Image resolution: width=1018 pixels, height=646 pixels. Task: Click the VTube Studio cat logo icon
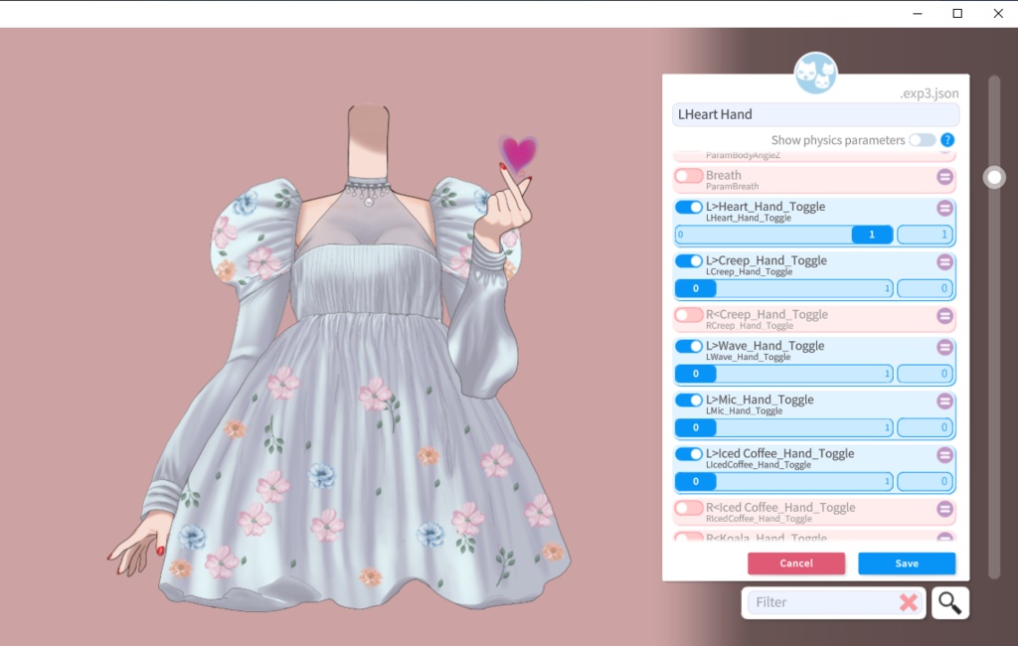[816, 74]
